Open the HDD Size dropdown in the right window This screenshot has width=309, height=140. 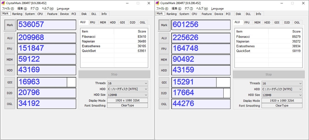(282, 95)
